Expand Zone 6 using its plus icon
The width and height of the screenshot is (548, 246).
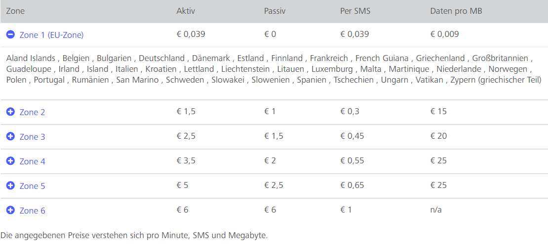pyautogui.click(x=10, y=210)
